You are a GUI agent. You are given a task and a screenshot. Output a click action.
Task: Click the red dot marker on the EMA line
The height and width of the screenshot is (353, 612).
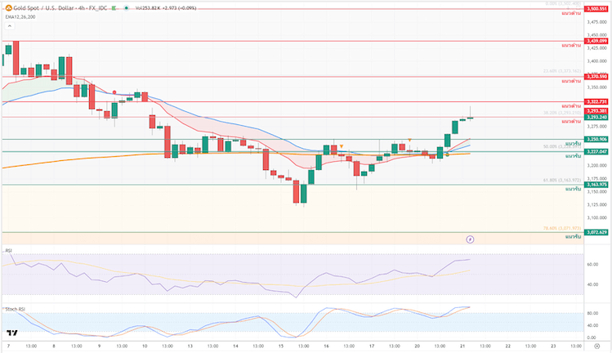click(114, 92)
